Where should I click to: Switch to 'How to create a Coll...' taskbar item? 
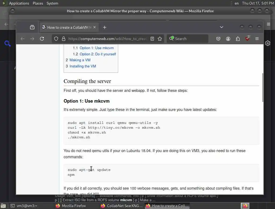click(167, 206)
